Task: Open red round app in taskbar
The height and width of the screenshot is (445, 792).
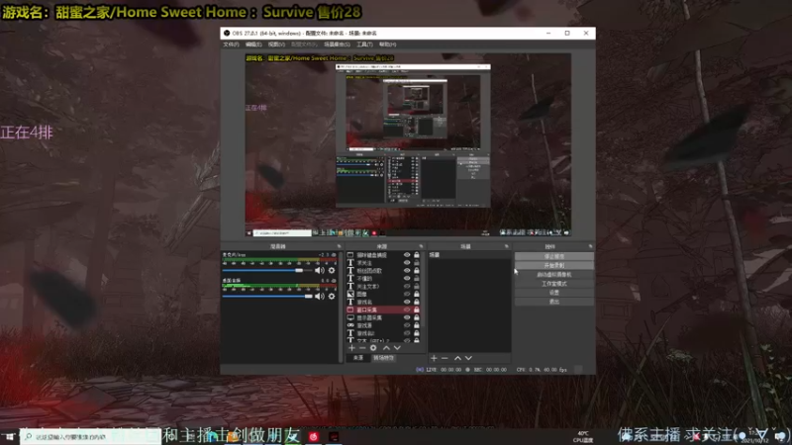Action: click(314, 436)
